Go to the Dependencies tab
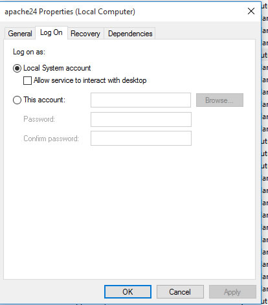 click(130, 34)
